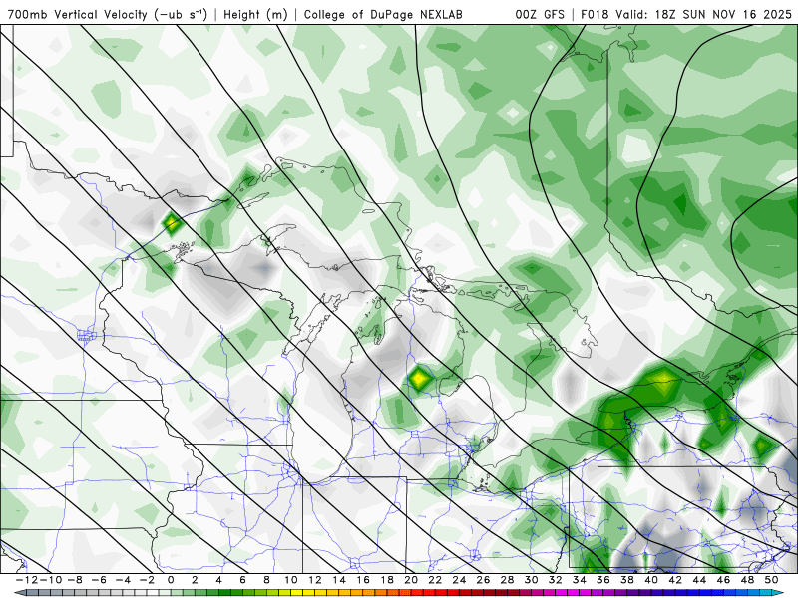Click the '14' value on color scale
Image resolution: width=798 pixels, height=598 pixels.
tap(339, 580)
